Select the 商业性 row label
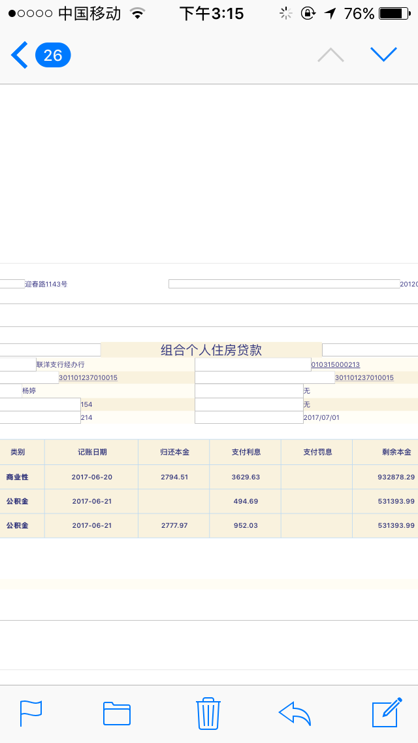418x743 pixels. [18, 477]
